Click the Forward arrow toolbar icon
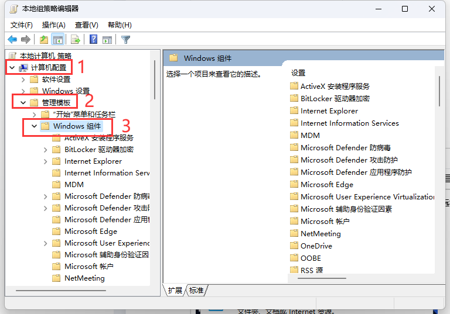The height and width of the screenshot is (314, 450). pyautogui.click(x=26, y=40)
